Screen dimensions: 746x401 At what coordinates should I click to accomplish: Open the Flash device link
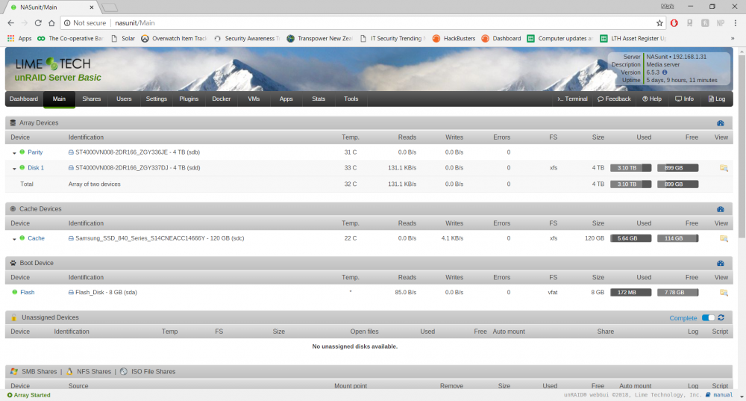point(27,293)
